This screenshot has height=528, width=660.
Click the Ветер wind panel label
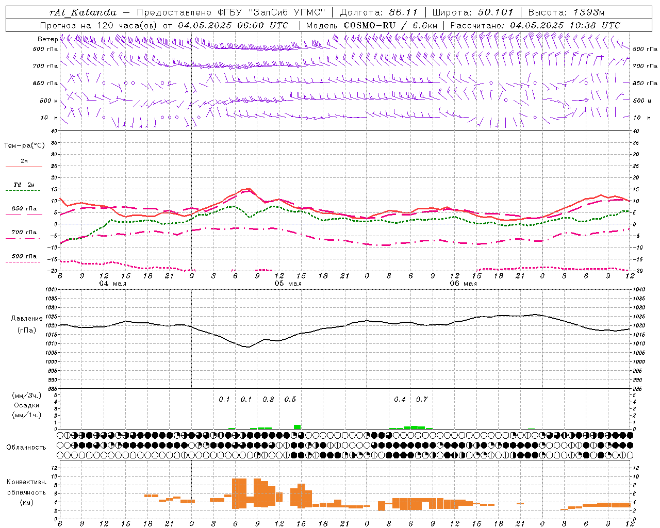pyautogui.click(x=47, y=39)
